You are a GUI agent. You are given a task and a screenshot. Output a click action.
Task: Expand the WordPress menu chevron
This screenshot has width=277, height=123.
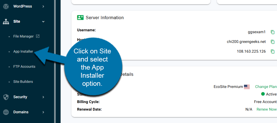tap(43, 6)
